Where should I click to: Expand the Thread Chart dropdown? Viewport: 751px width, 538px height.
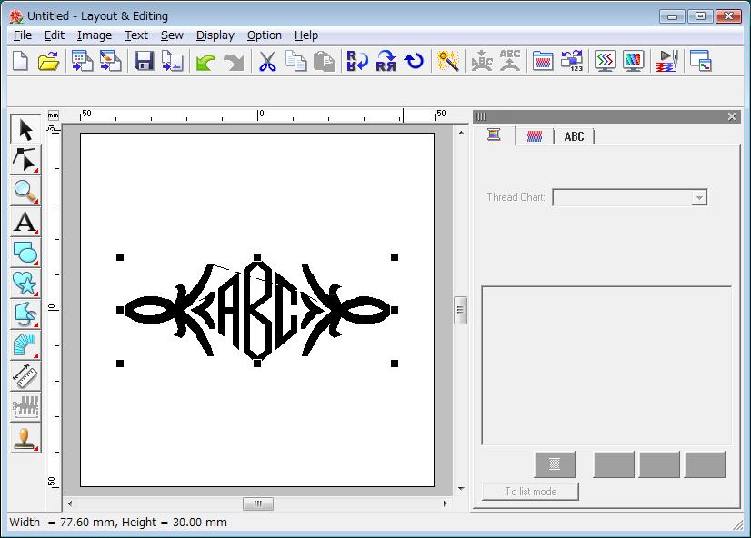699,198
